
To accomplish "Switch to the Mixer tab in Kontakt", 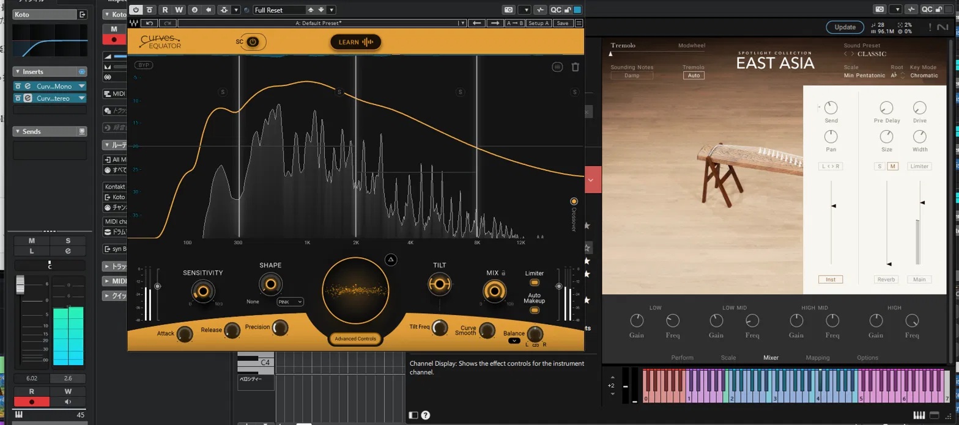I will (771, 358).
